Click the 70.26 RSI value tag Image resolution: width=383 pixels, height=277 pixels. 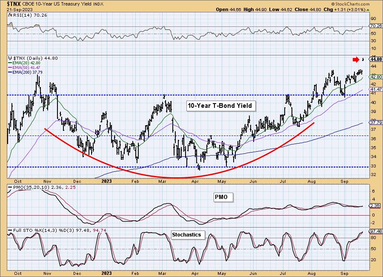click(x=376, y=26)
